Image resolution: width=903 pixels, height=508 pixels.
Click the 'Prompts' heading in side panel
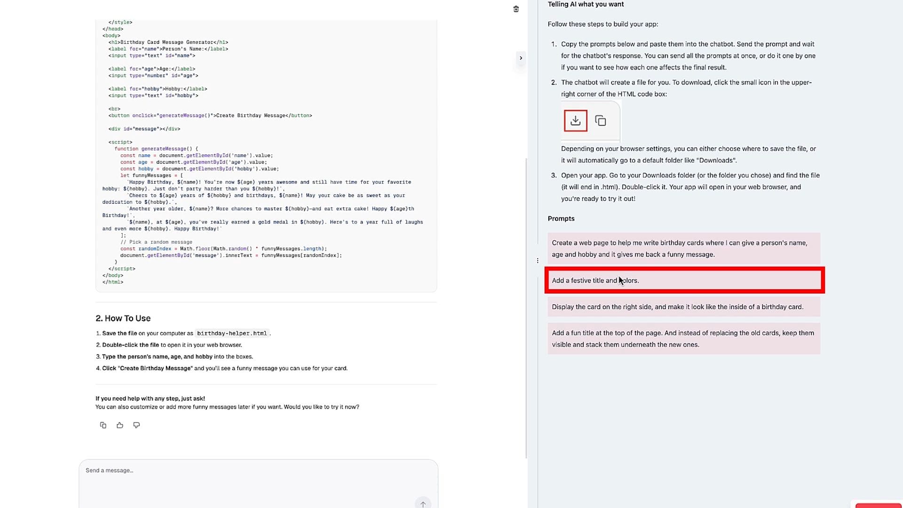point(561,219)
